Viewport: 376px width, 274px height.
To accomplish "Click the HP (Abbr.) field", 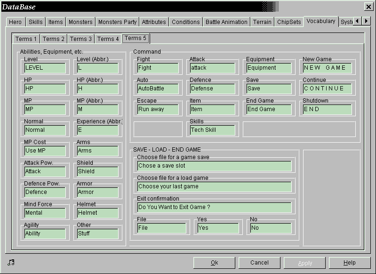I will pos(97,89).
